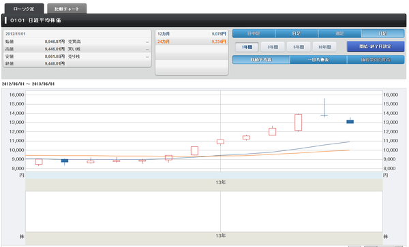Image resolution: width=409 pixels, height=247 pixels.
Task: Select the September 2012 candlestick
Action: click(117, 161)
